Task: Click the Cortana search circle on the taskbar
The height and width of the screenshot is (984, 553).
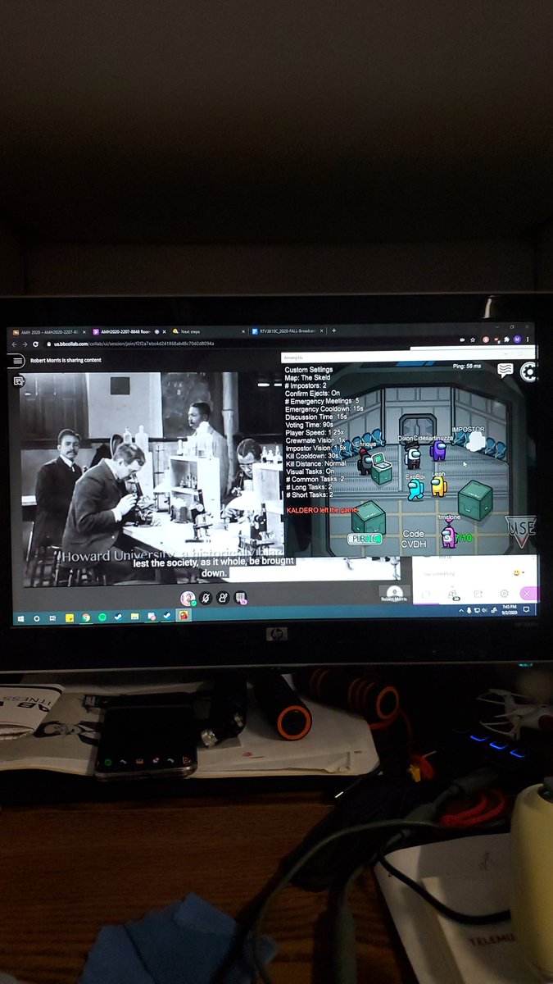Action: pos(37,617)
